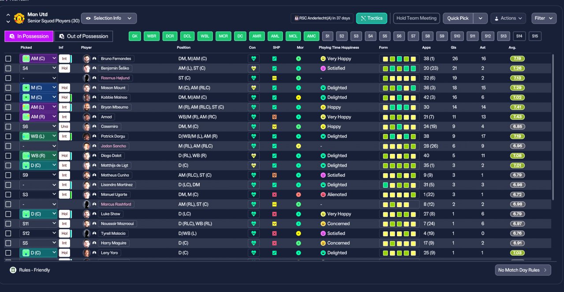Open the Picked dropdown for Benjamin Šeško
The width and height of the screenshot is (564, 292).
(x=39, y=68)
